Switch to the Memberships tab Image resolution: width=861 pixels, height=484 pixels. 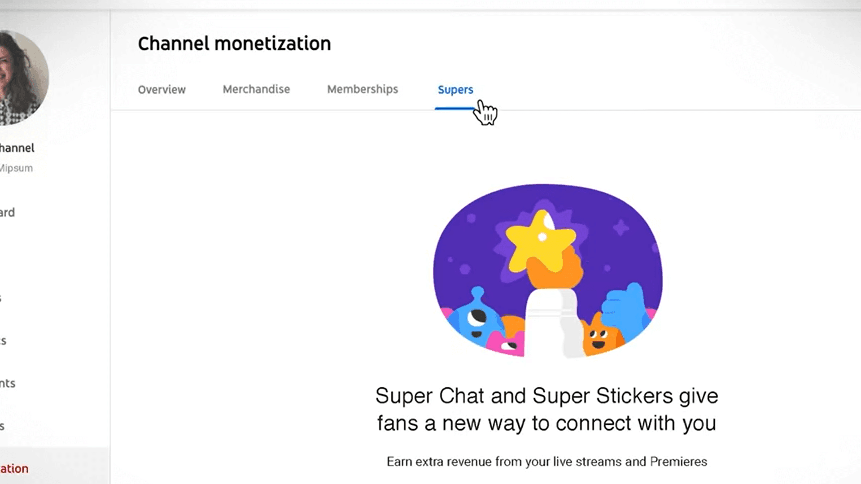[x=363, y=89]
